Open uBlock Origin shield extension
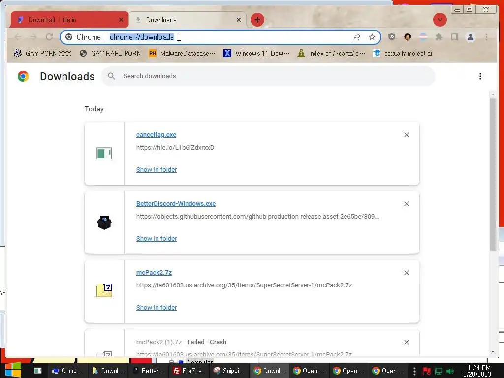504x378 pixels. click(391, 37)
